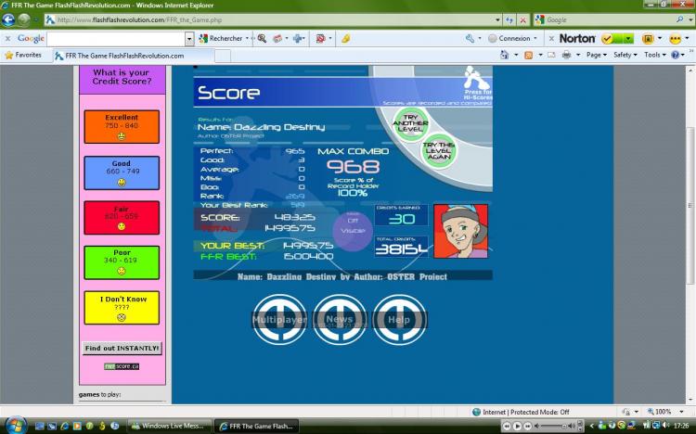Go back with IE back arrow
This screenshot has height=434, width=696.
click(x=8, y=20)
